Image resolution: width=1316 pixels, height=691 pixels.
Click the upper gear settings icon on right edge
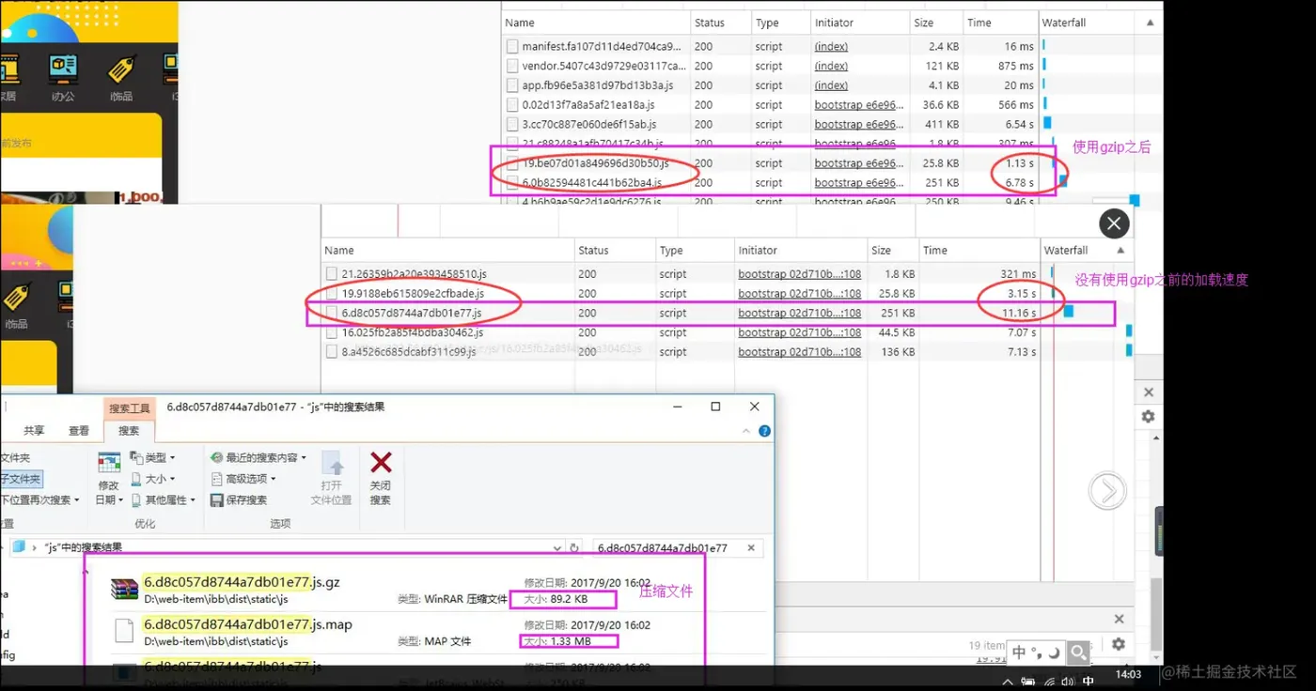click(x=1148, y=416)
